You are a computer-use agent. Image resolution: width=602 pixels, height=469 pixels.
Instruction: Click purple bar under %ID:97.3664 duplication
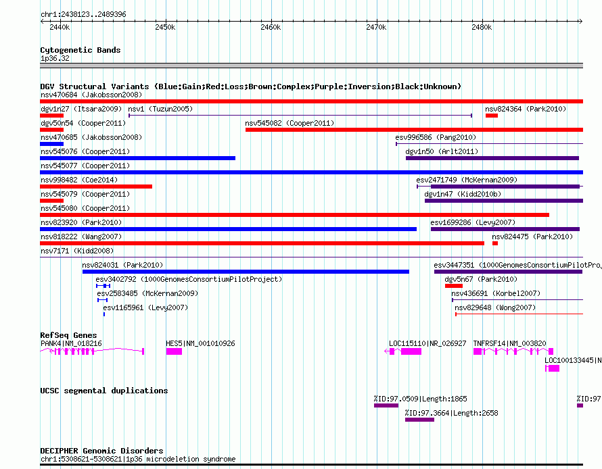pyautogui.click(x=419, y=420)
